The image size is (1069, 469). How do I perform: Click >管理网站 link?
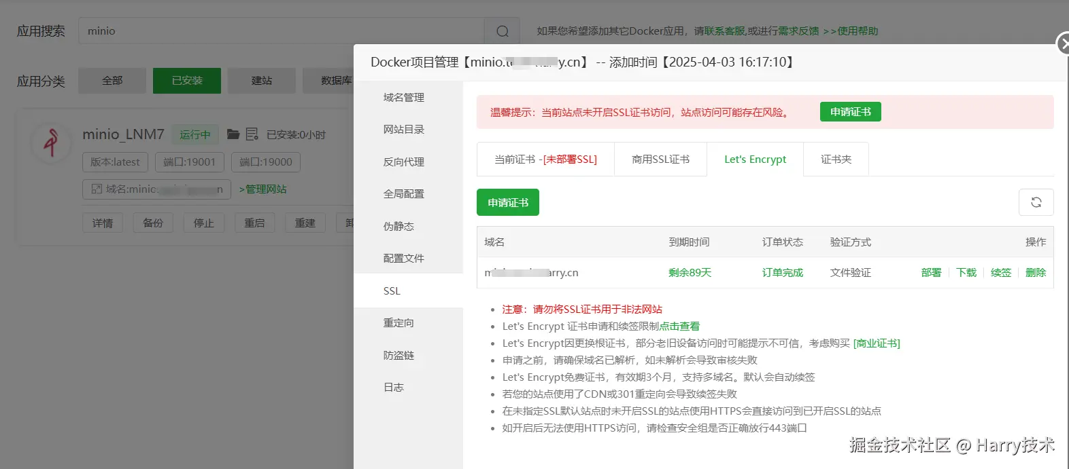pos(263,189)
